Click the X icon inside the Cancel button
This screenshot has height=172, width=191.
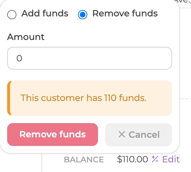coord(122,135)
